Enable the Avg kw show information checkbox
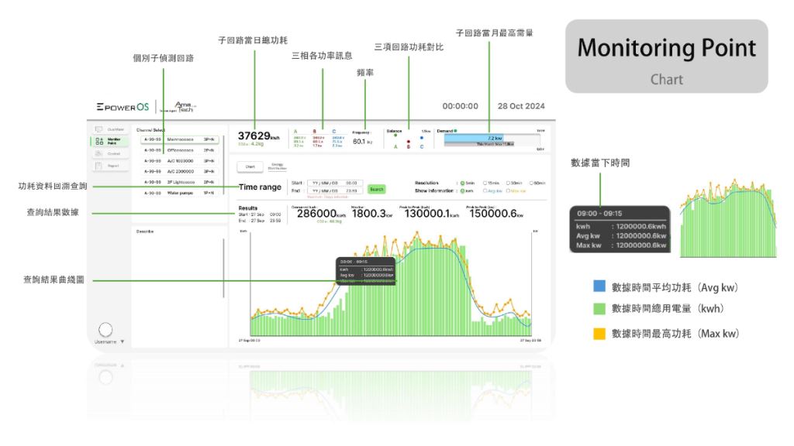This screenshot has height=446, width=794. click(485, 190)
